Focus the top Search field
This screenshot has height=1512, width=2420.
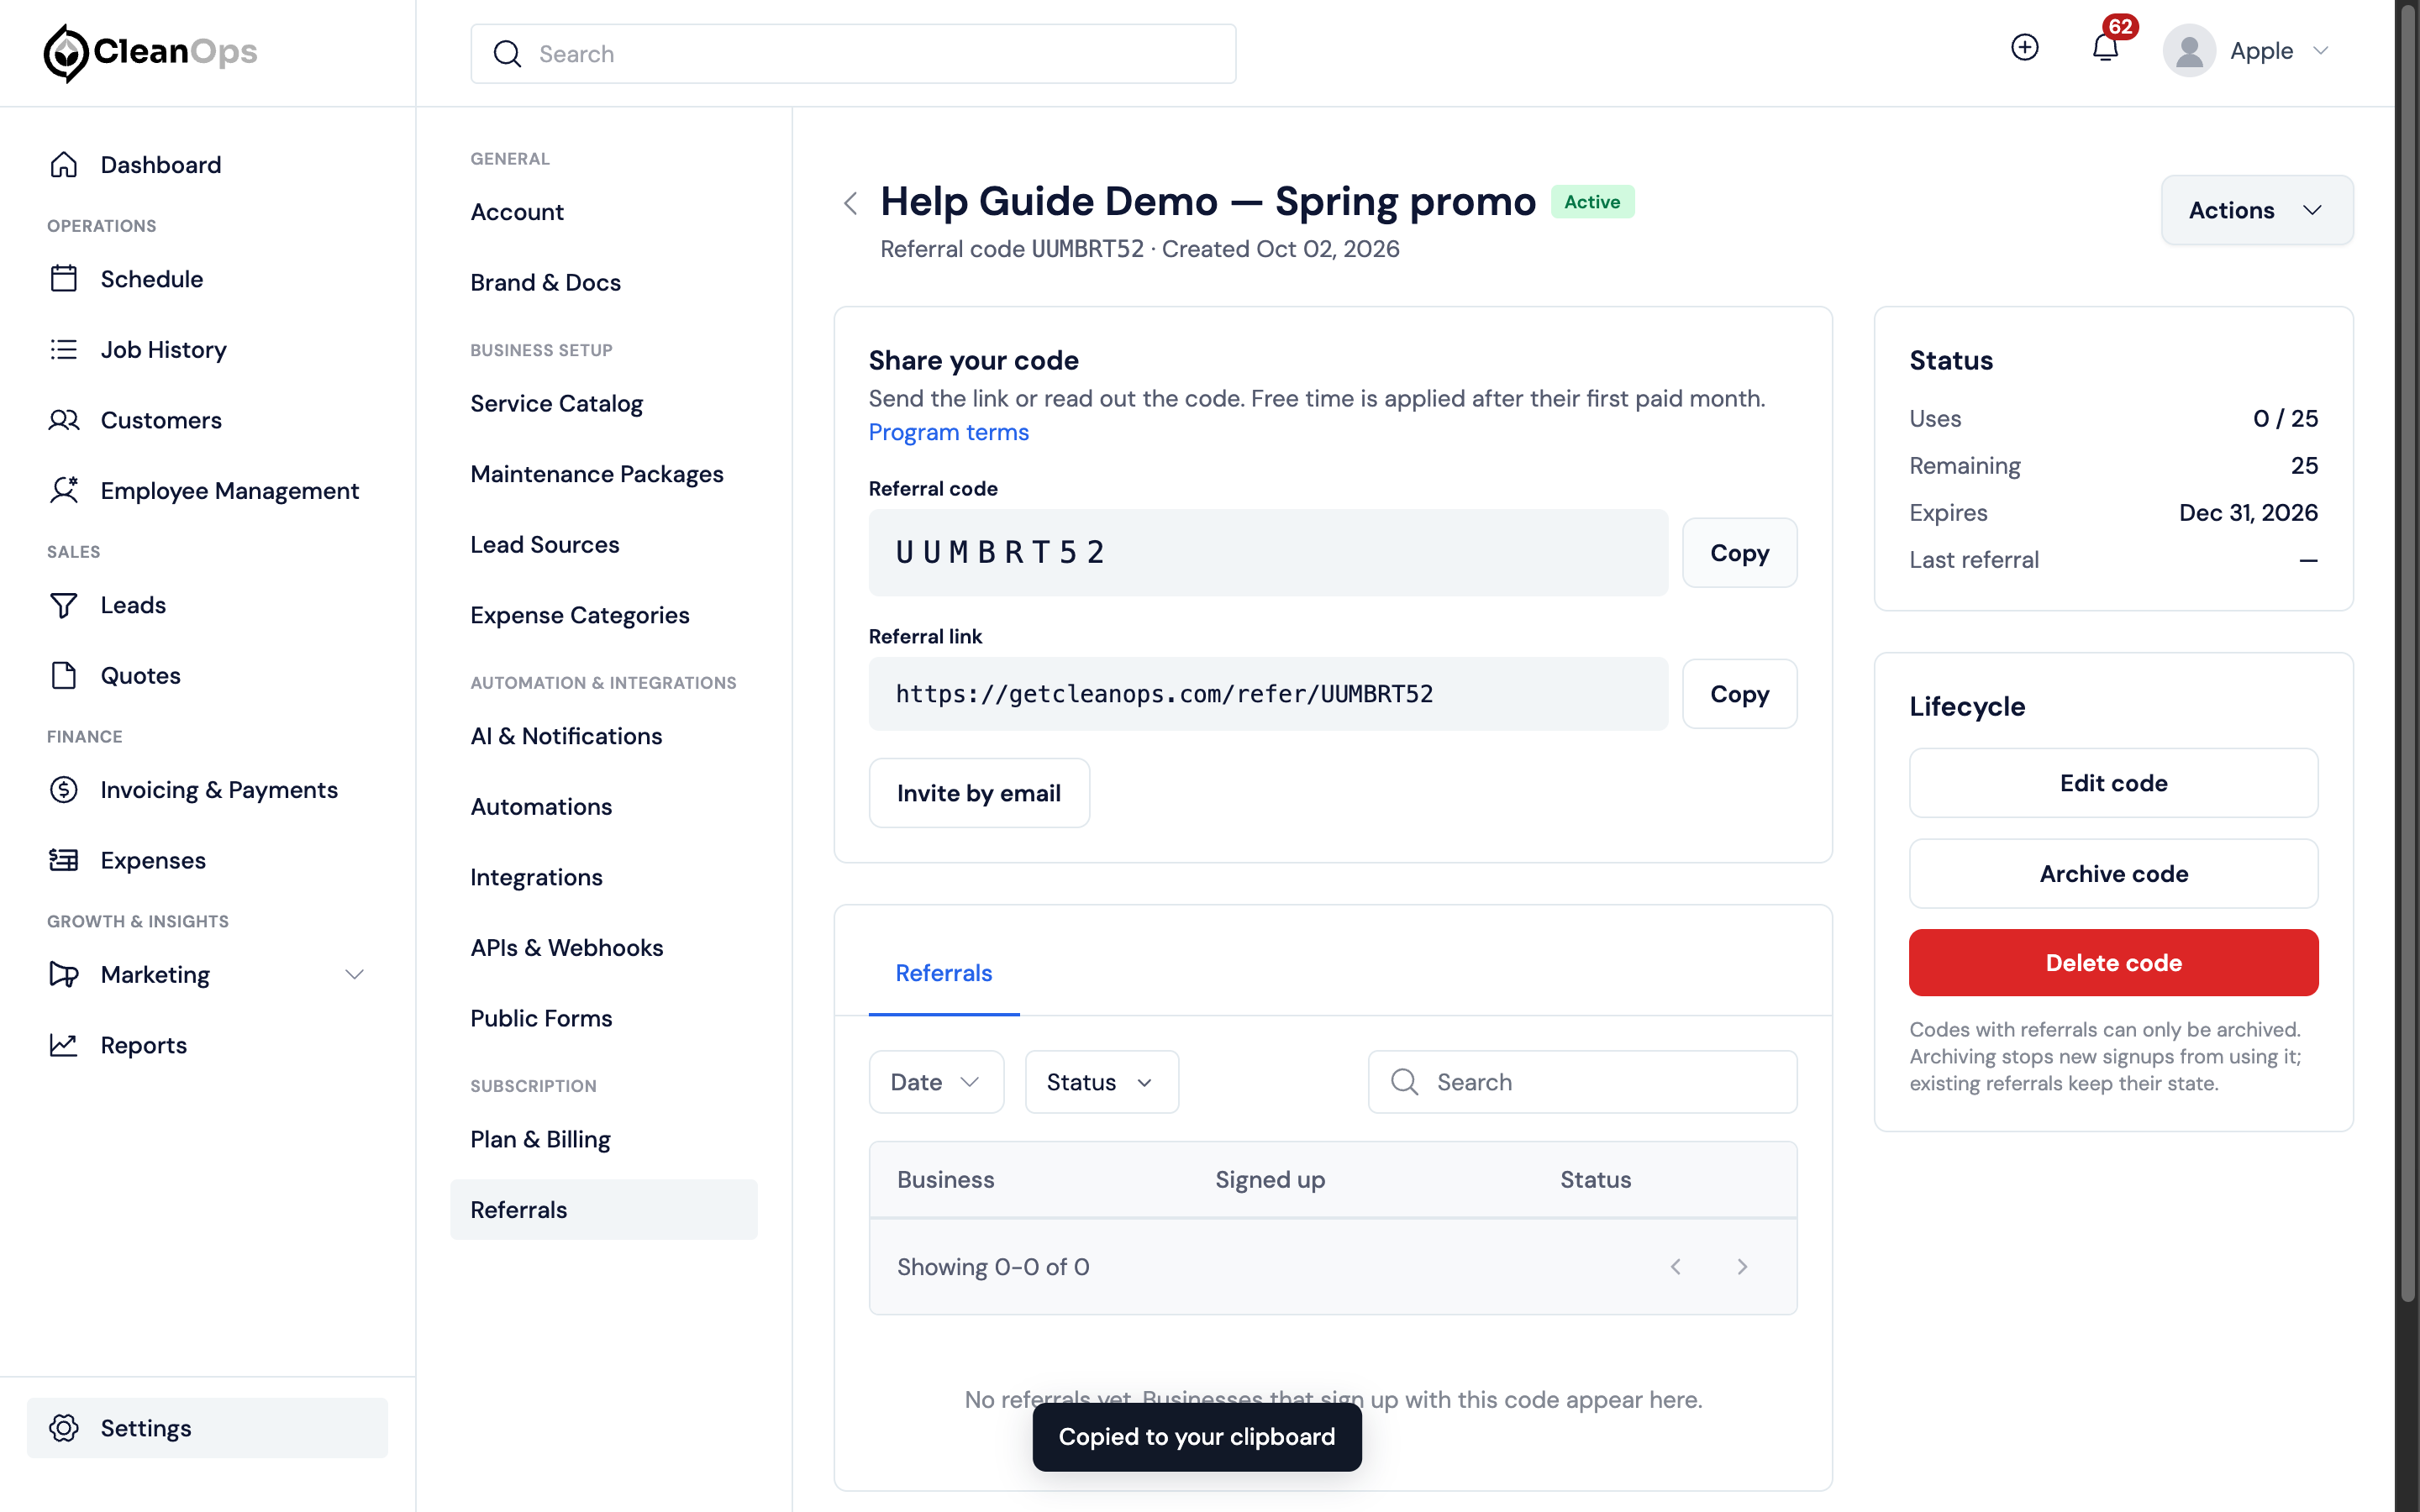853,54
